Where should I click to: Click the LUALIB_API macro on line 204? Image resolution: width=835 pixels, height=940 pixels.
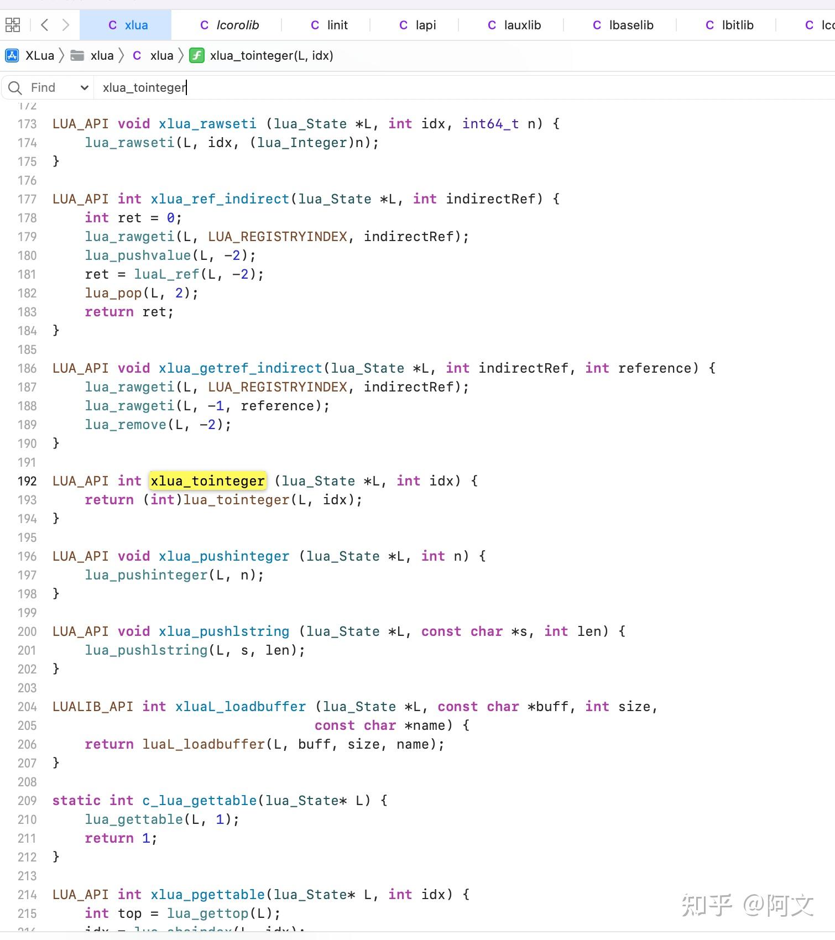[93, 707]
